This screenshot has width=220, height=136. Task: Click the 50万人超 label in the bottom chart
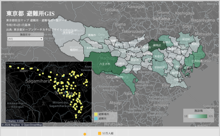(108, 133)
